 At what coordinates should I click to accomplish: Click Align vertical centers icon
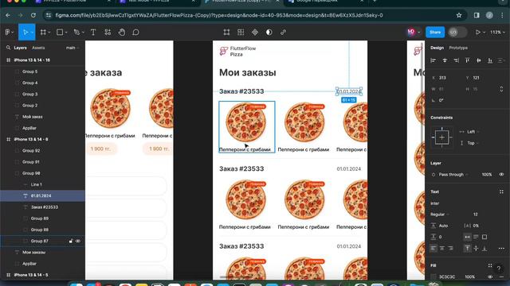coord(479,60)
